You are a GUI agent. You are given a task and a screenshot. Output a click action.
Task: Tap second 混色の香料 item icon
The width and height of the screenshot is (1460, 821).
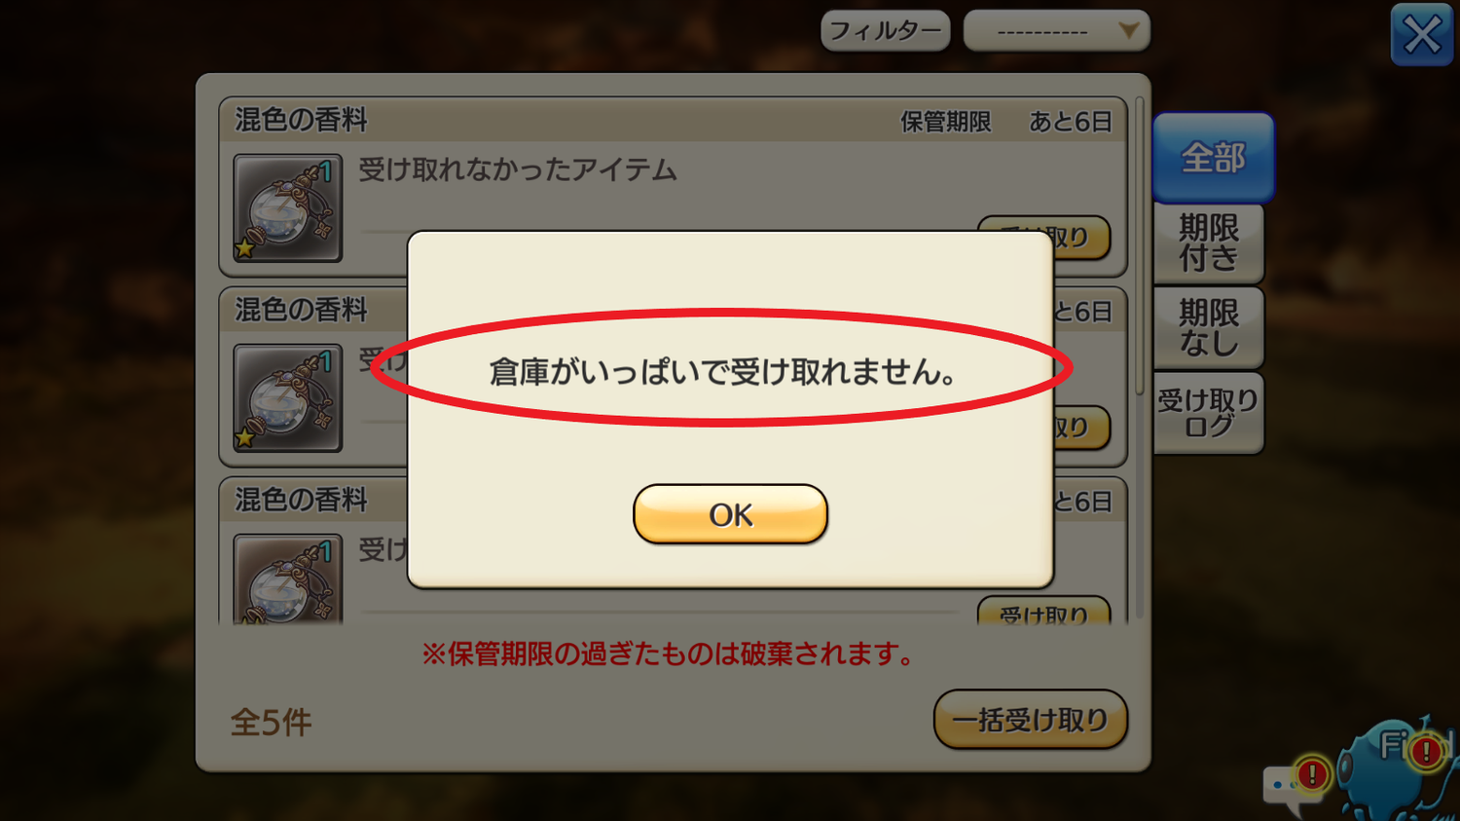[x=287, y=397]
